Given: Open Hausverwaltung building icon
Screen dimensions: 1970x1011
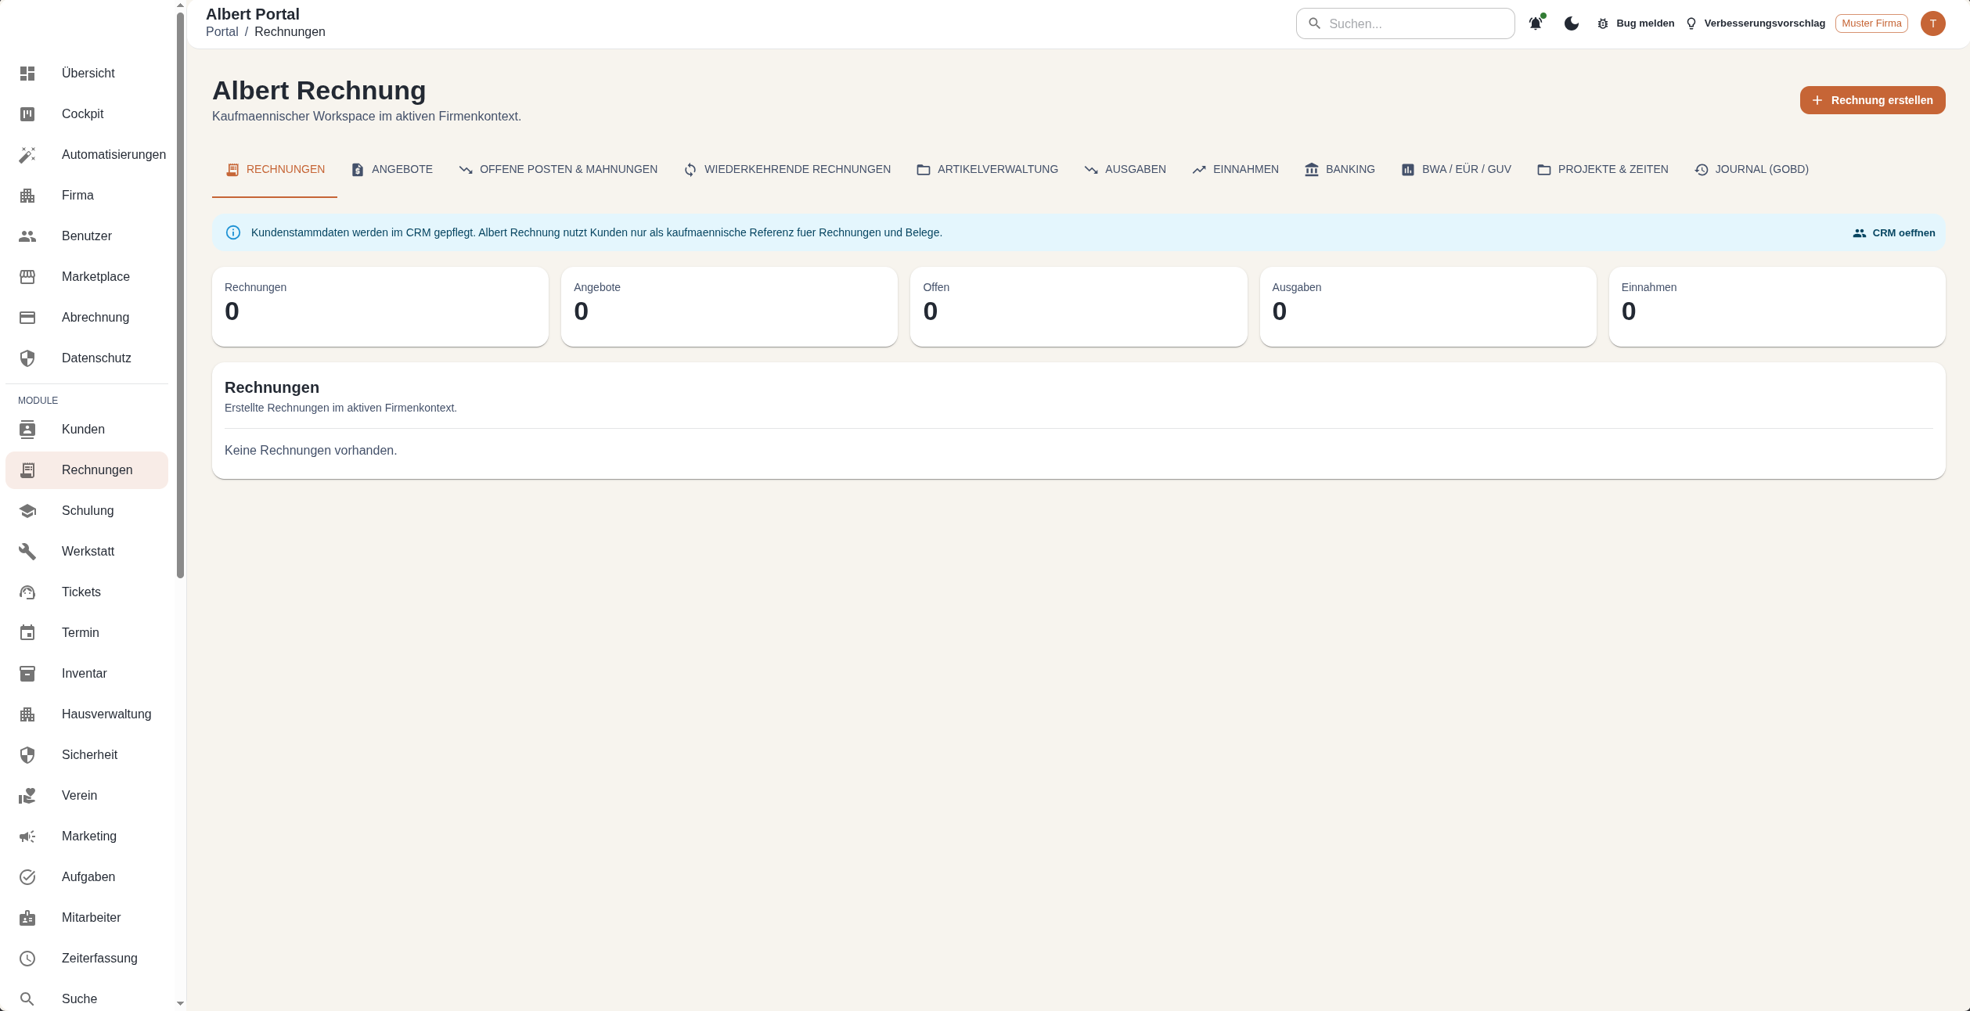Looking at the screenshot, I should tap(27, 714).
